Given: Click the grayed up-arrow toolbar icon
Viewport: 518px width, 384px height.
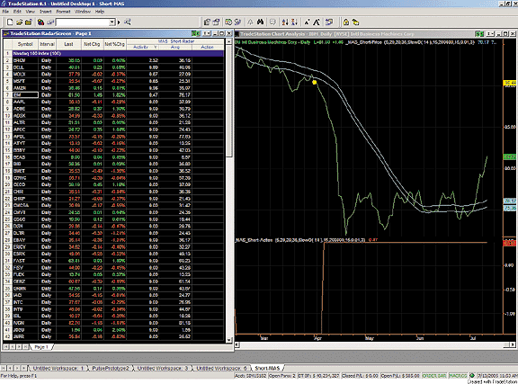Looking at the screenshot, I should (x=250, y=22).
